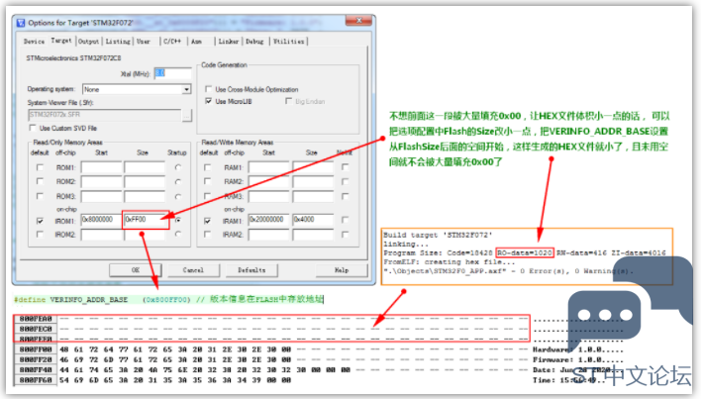Click the Xtal (MHz) input field

173,73
